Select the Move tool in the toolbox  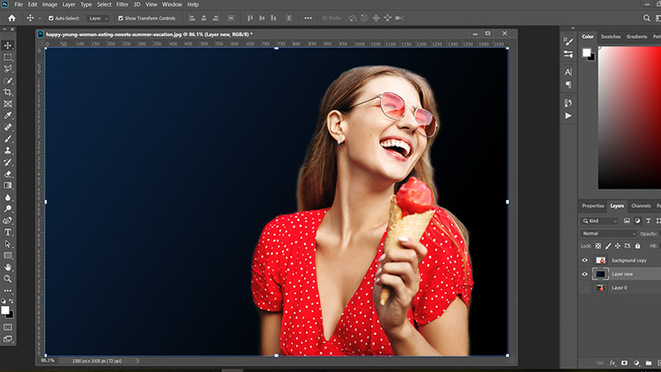click(x=8, y=45)
